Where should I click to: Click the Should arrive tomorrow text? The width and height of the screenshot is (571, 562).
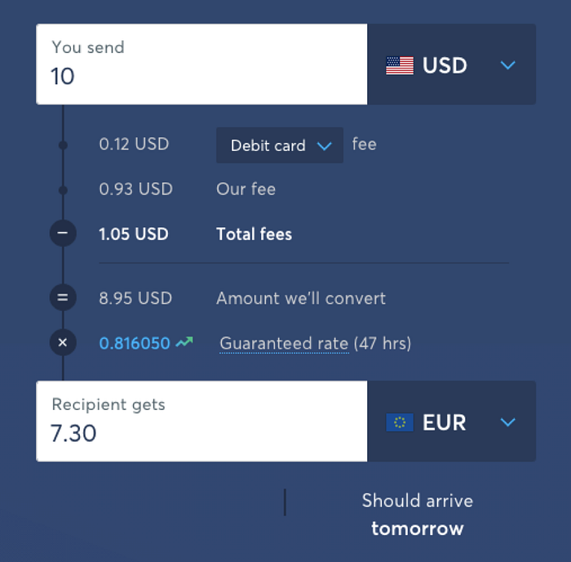tap(418, 515)
